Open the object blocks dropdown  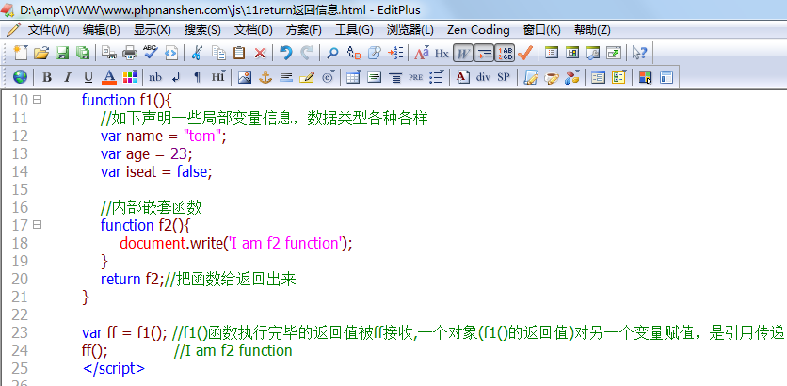pyautogui.click(x=572, y=77)
